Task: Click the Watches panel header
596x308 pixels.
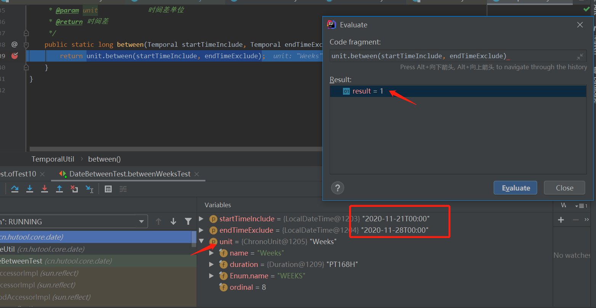Action: [x=563, y=205]
